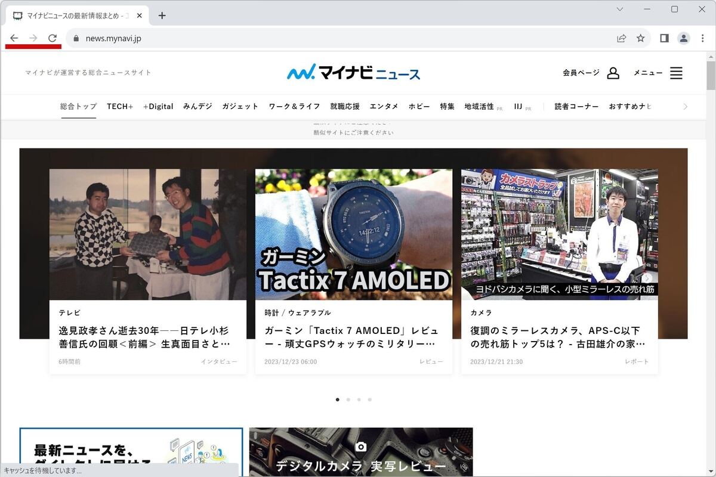716x477 pixels.
Task: Open the browser side panel
Action: point(664,38)
